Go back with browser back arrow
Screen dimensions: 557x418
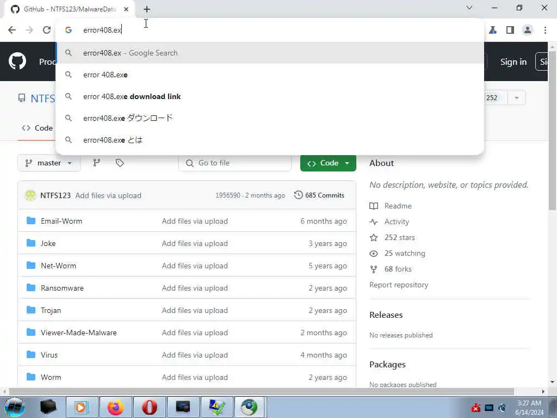[x=12, y=30]
